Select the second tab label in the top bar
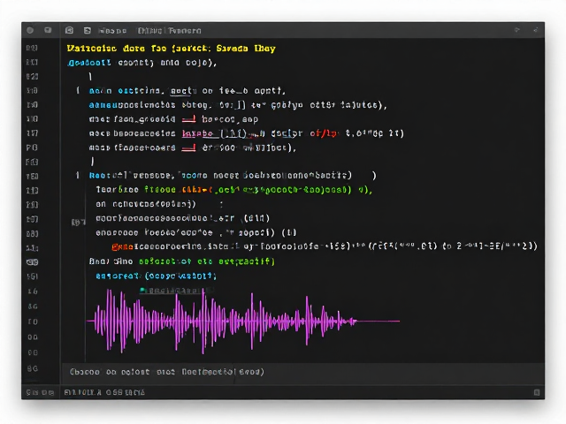The image size is (566, 424). pyautogui.click(x=169, y=31)
